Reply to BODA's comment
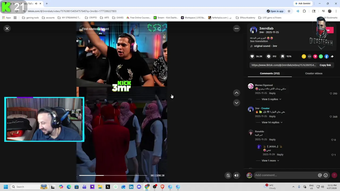Viewport: 340px width, 191px height. tap(280, 154)
